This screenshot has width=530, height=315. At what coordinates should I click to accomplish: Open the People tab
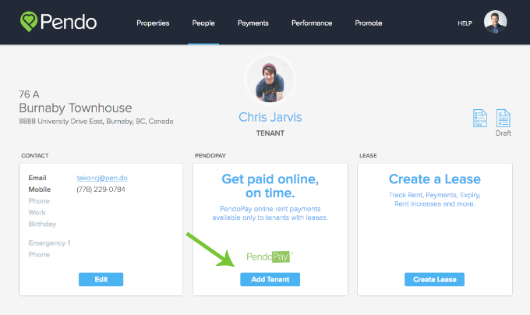[x=203, y=23]
